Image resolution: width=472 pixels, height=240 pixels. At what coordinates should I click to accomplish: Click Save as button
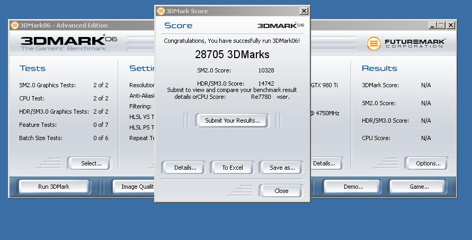pyautogui.click(x=282, y=168)
